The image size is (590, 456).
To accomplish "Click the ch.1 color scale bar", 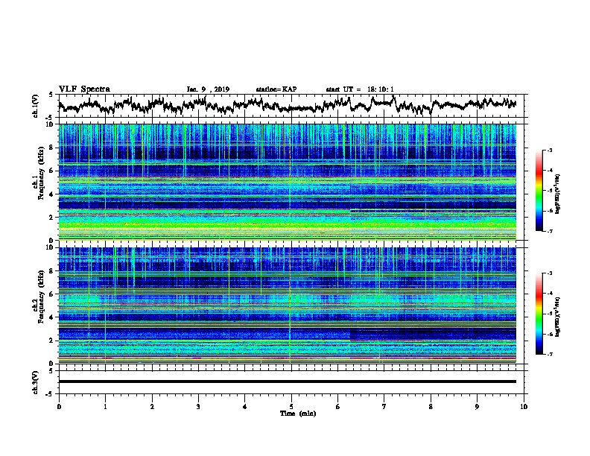I will [x=539, y=191].
